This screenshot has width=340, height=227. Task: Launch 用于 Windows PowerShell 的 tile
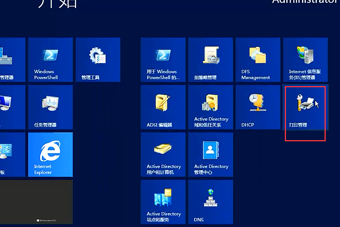163,60
